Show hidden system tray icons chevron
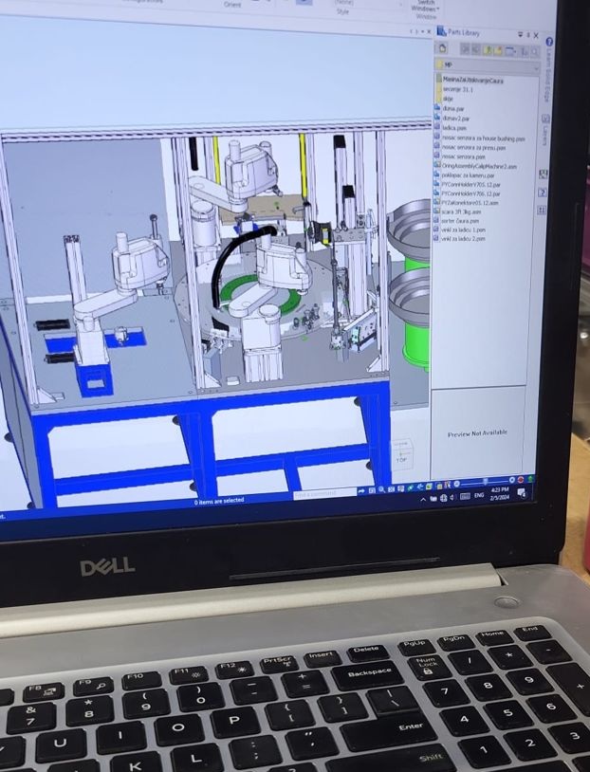The image size is (590, 772). click(x=423, y=499)
